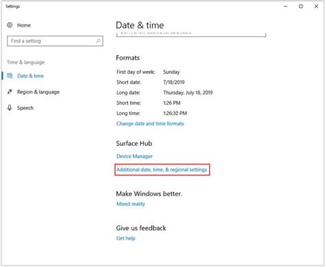
Task: Click the Region & language icon
Action: pos(10,92)
